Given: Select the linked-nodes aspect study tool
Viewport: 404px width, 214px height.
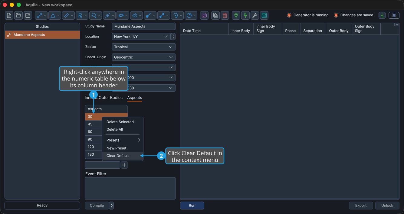Looking at the screenshot, I should tap(39, 15).
